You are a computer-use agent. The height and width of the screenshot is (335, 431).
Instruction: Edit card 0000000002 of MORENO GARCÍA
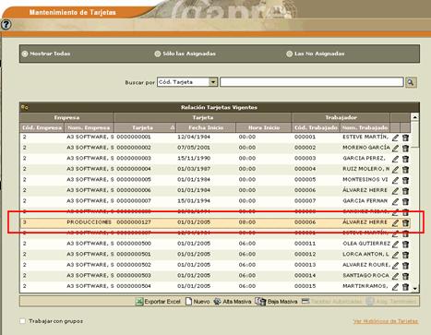(x=395, y=149)
